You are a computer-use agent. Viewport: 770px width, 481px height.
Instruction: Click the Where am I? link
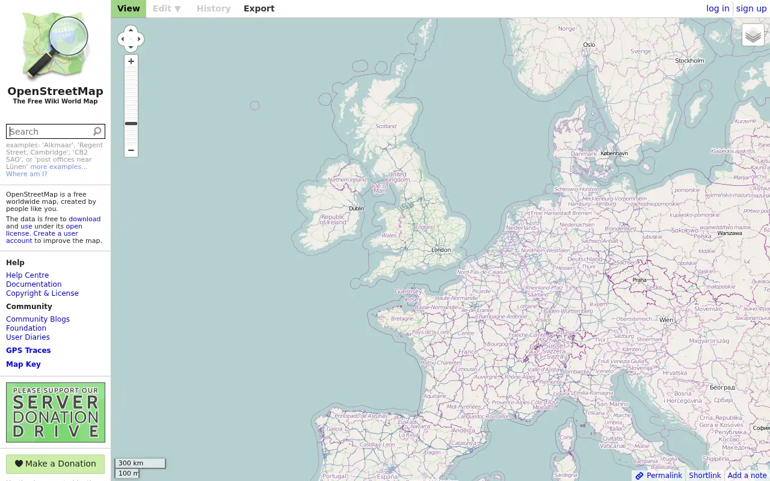click(26, 174)
